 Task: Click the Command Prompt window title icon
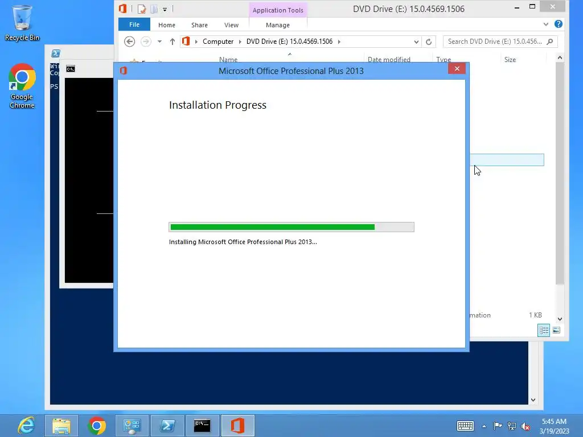[71, 69]
